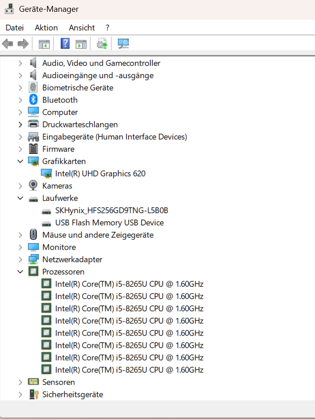Screen dimensions: 315x419
Task: Open Help via blue question mark icon
Action: click(x=65, y=43)
